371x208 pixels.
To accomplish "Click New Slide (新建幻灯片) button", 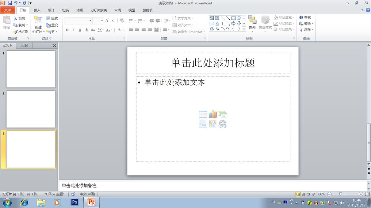I will (x=38, y=25).
